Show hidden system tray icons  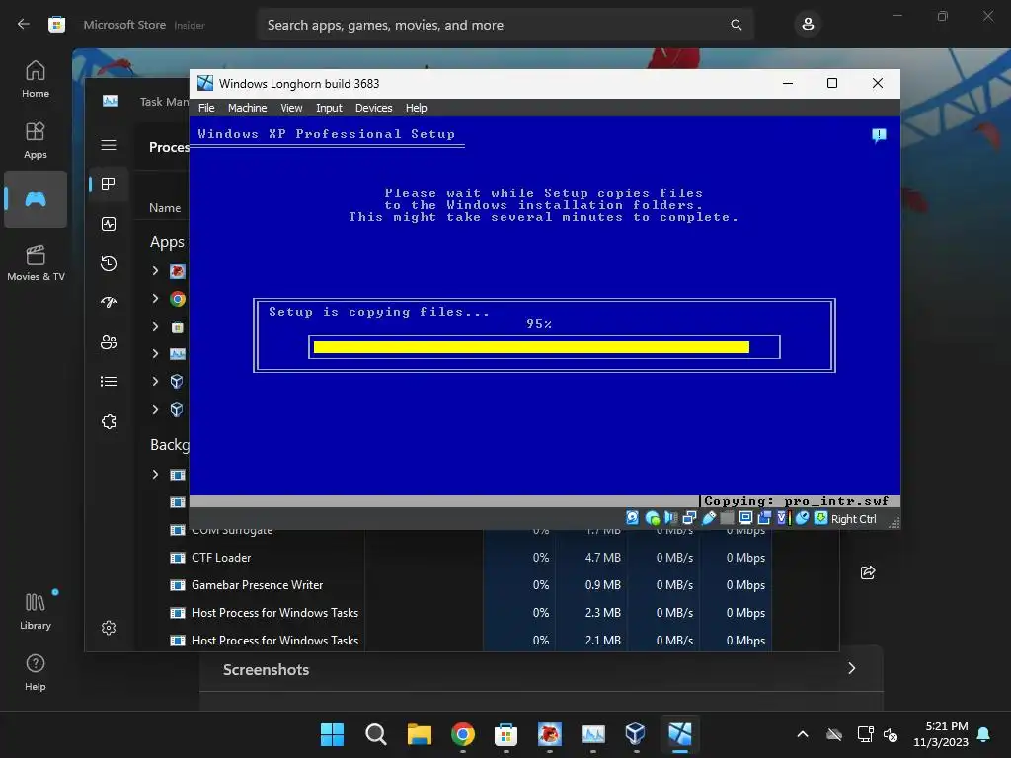803,734
